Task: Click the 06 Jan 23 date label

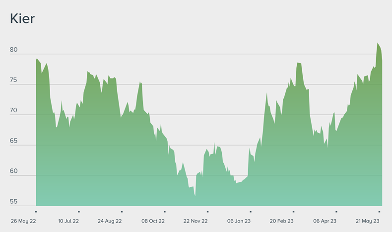Action: click(239, 221)
